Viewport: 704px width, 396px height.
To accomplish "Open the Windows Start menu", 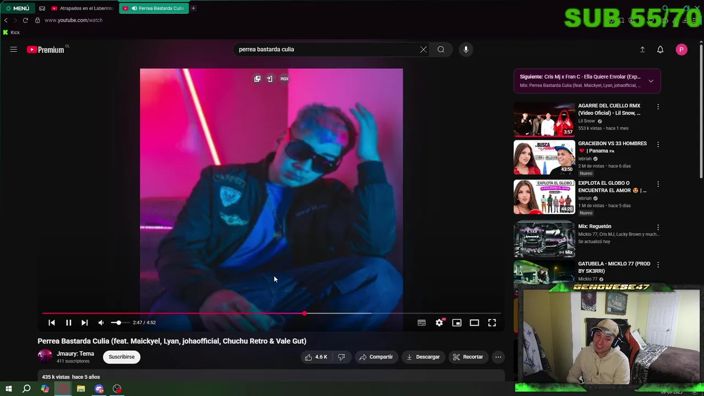I will 8,389.
